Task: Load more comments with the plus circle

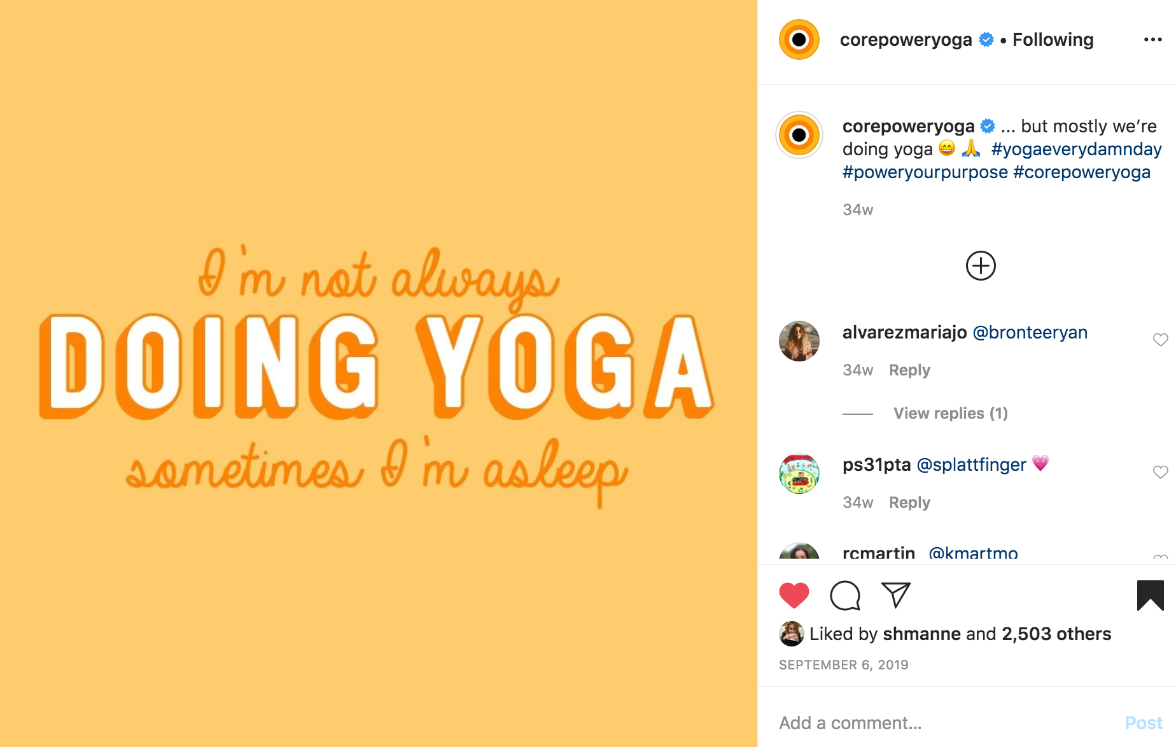Action: point(981,266)
